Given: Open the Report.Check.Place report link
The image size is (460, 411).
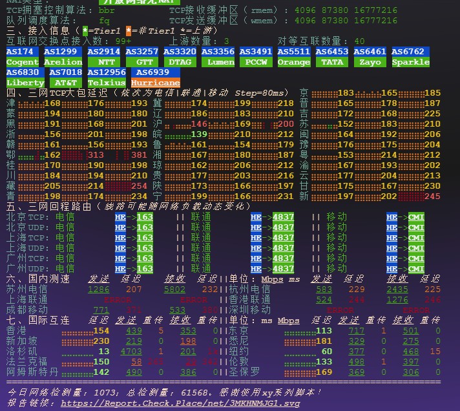Looking at the screenshot, I should click(x=181, y=403).
